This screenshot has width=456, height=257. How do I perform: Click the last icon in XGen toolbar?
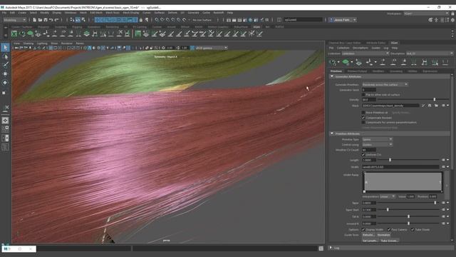point(445,62)
